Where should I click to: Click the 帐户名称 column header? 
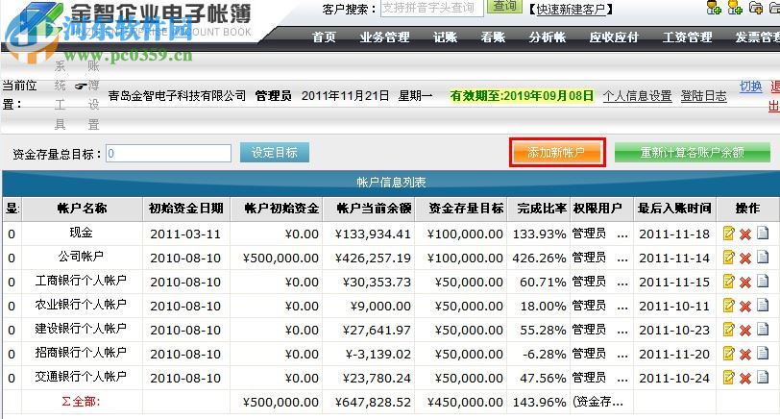click(82, 209)
